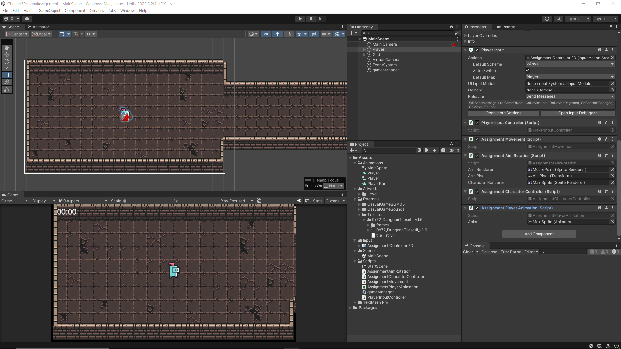Expand the Grid object in Hierarchy
621x349 pixels.
364,55
